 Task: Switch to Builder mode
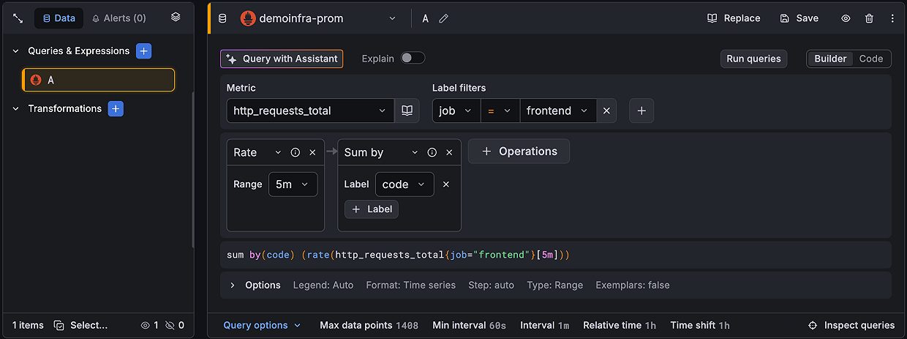point(830,59)
